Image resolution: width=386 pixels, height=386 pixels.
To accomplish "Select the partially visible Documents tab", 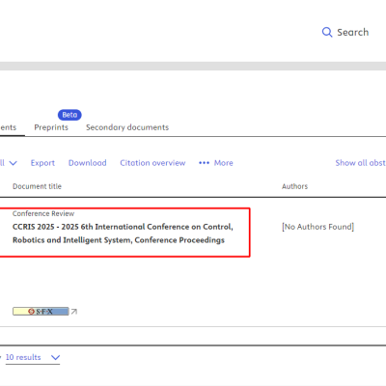I will click(x=9, y=127).
